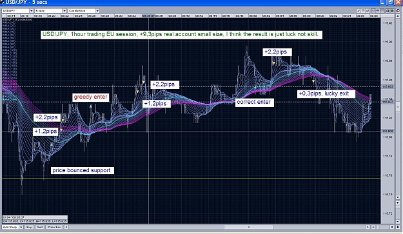The image size is (403, 234).
Task: Open the Add Study dropdown arrow
Action: click(21, 227)
